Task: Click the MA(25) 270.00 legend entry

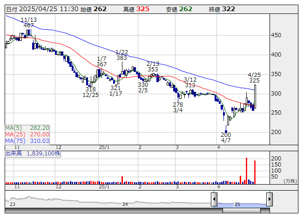Action: pyautogui.click(x=27, y=135)
